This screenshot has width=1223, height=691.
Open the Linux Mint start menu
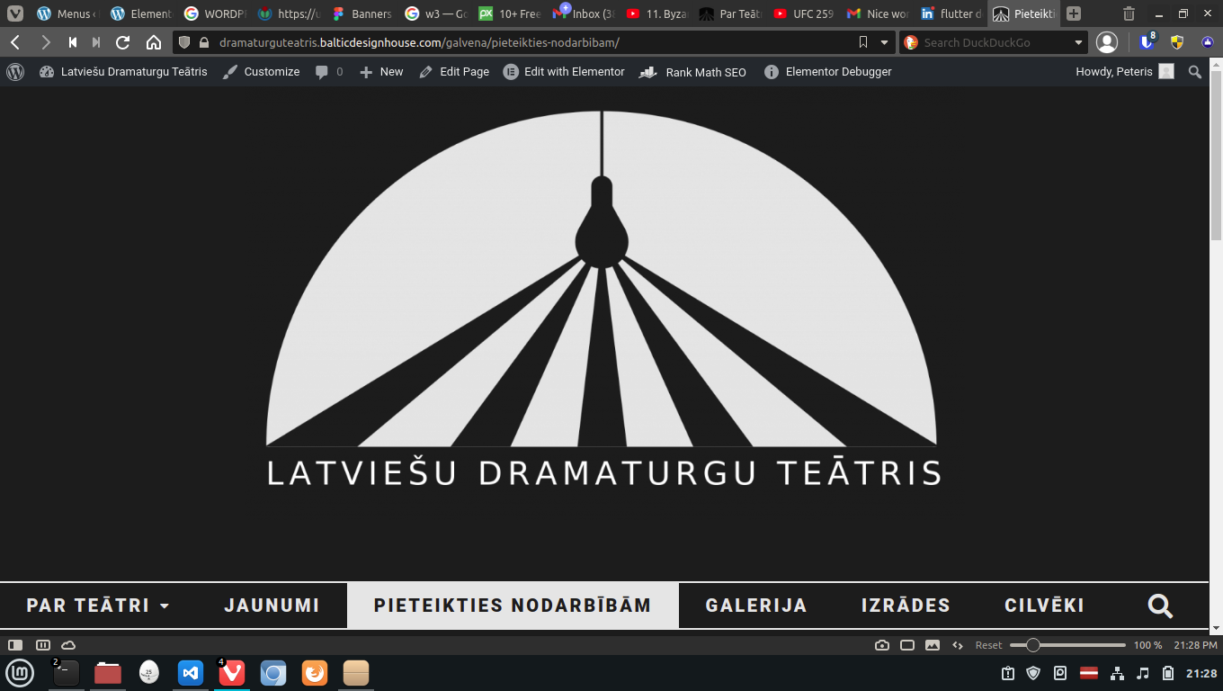20,672
